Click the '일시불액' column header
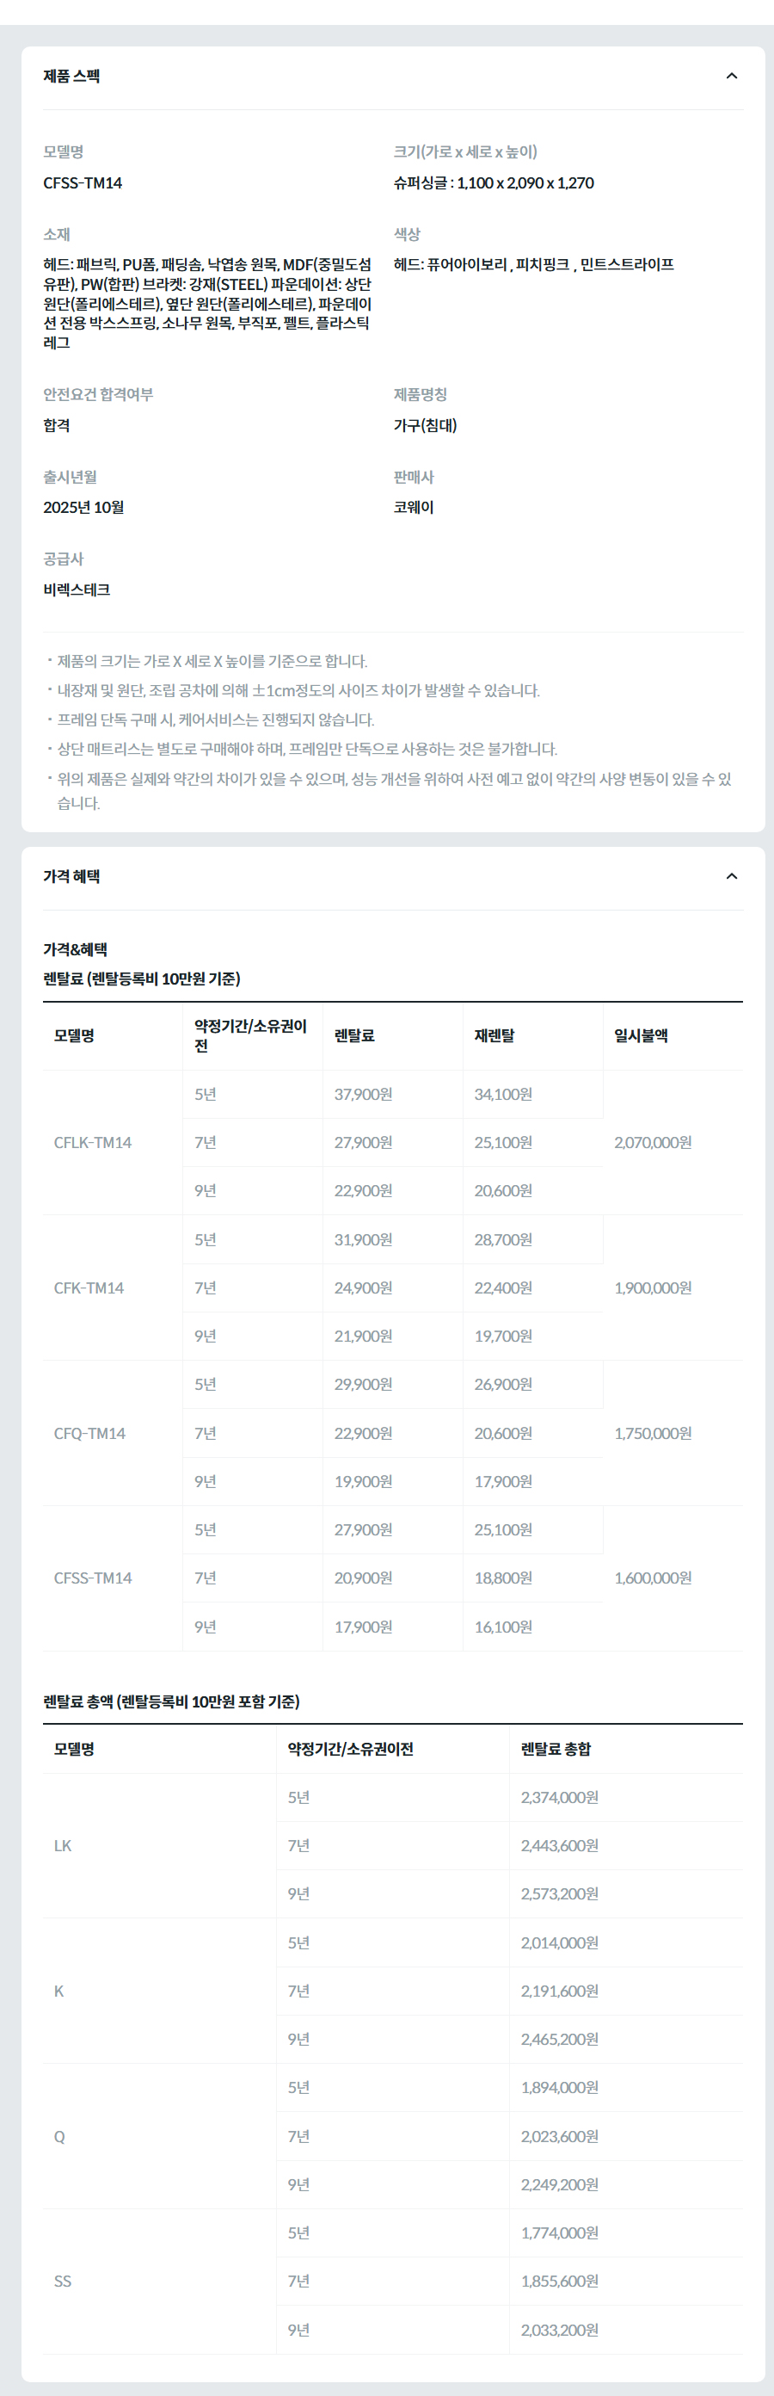774x2396 pixels. coord(641,1035)
